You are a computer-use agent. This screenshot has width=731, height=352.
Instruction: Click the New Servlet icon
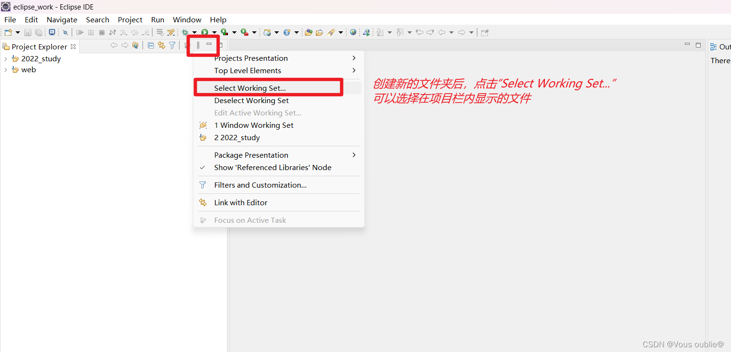[287, 32]
